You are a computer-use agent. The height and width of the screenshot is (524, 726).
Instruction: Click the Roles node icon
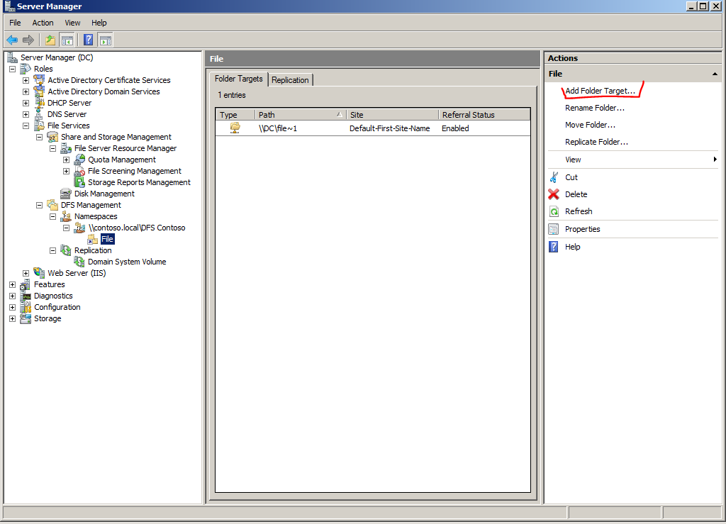(26, 69)
